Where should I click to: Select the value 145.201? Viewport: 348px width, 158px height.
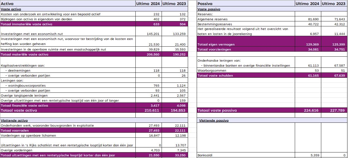coord(153,34)
